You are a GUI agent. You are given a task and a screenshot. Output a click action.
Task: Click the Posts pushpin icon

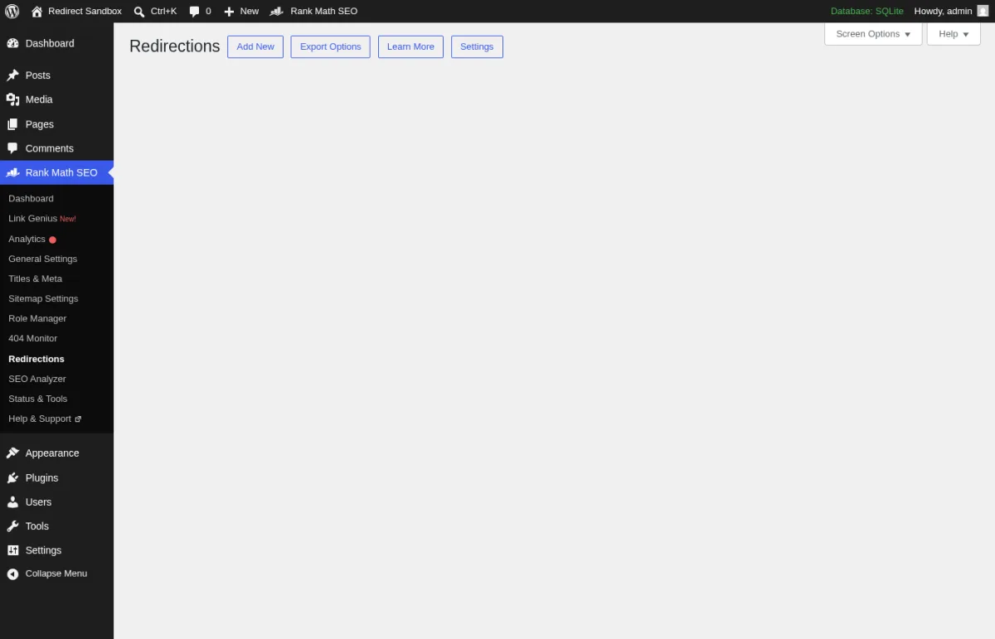(12, 75)
